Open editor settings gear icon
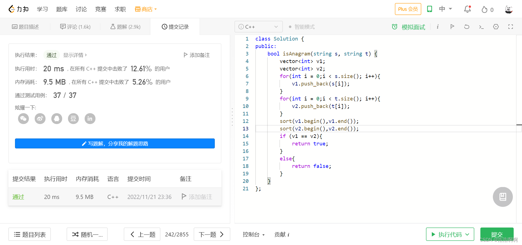This screenshot has width=522, height=245. [496, 27]
